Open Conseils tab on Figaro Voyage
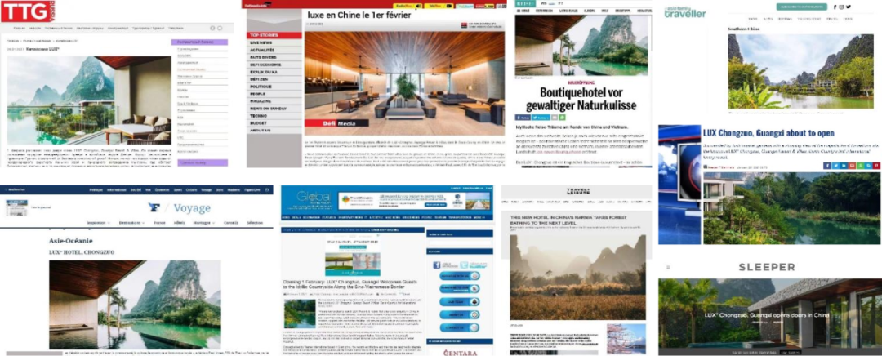This screenshot has height=356, width=882. point(231,223)
